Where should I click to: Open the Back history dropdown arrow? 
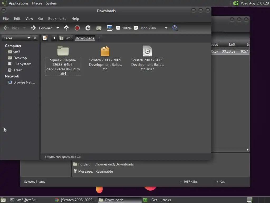pyautogui.click(x=25, y=28)
